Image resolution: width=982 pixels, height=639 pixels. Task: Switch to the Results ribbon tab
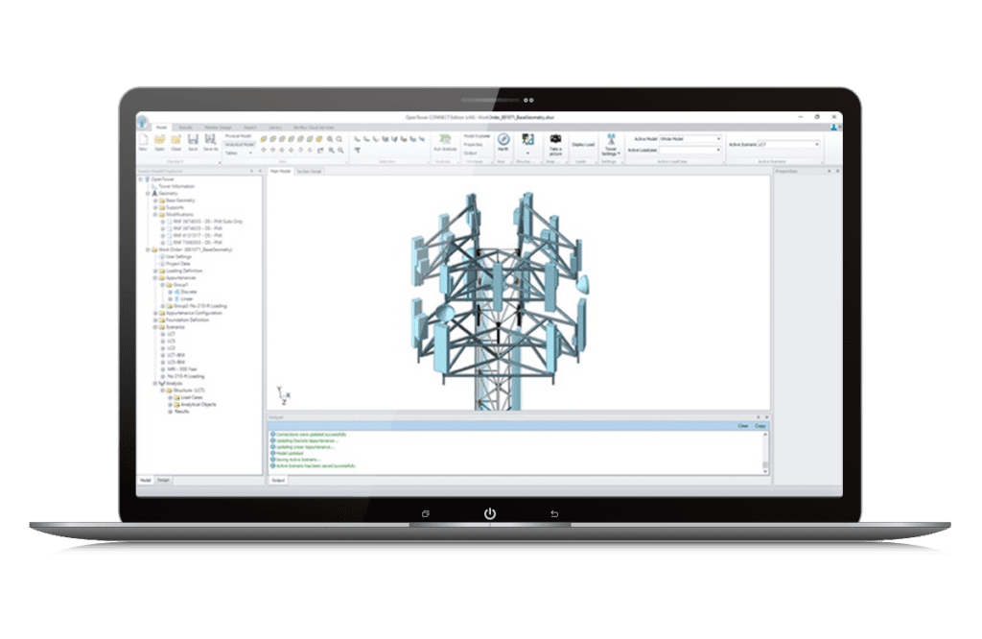(x=185, y=128)
